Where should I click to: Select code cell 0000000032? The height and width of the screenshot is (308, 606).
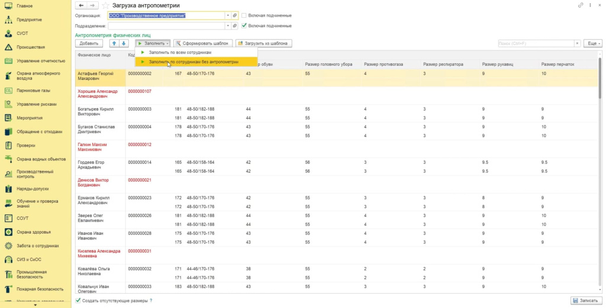[140, 268]
